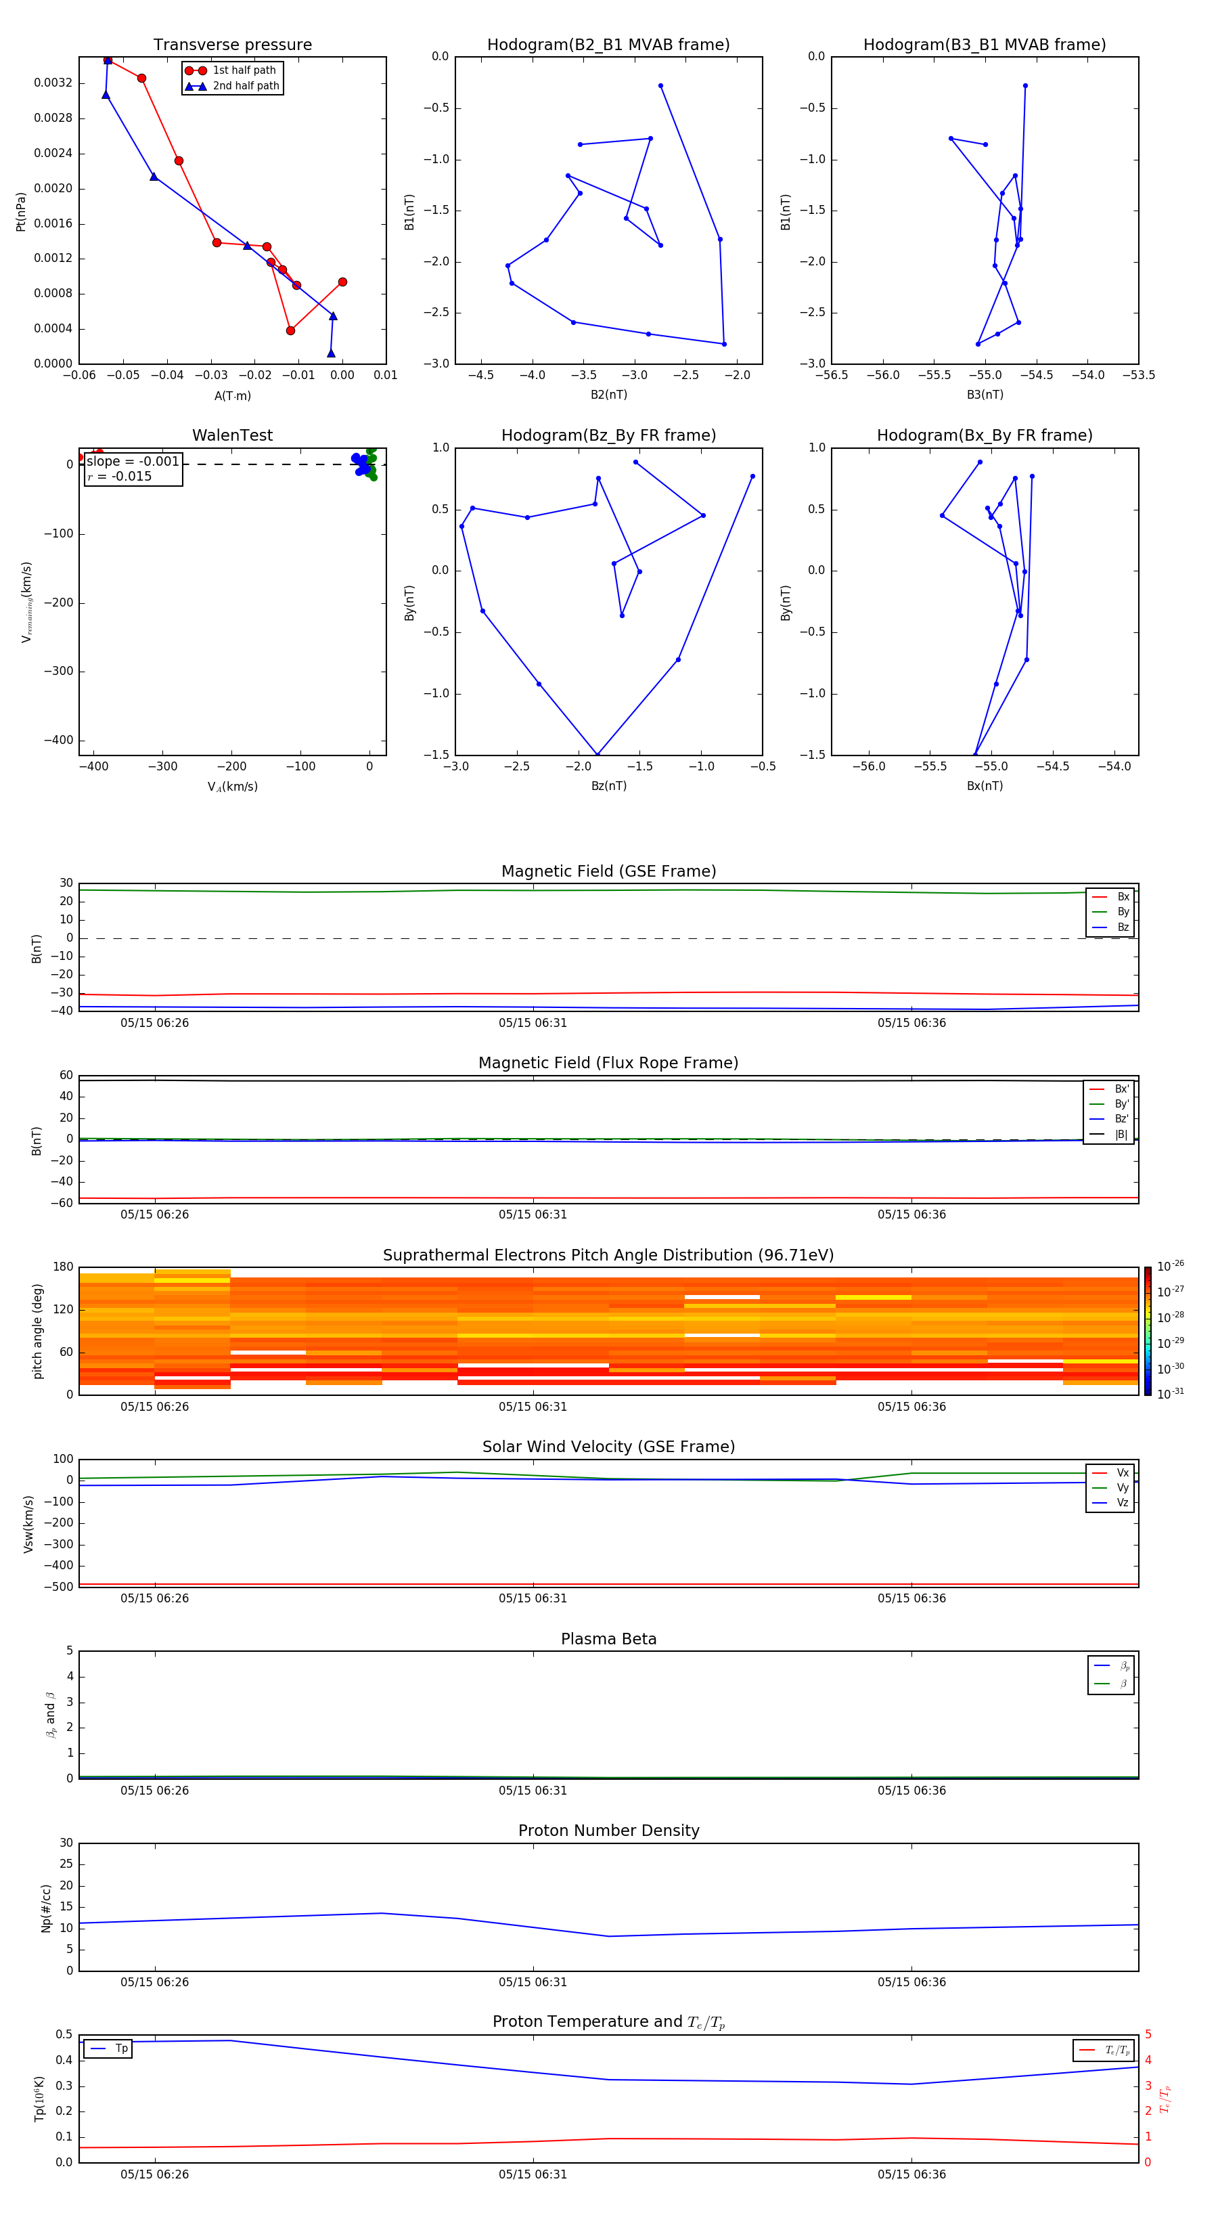Click the 'Hodogram(Bz_By FR frame)' title
The height and width of the screenshot is (2234, 1218).
608,435
